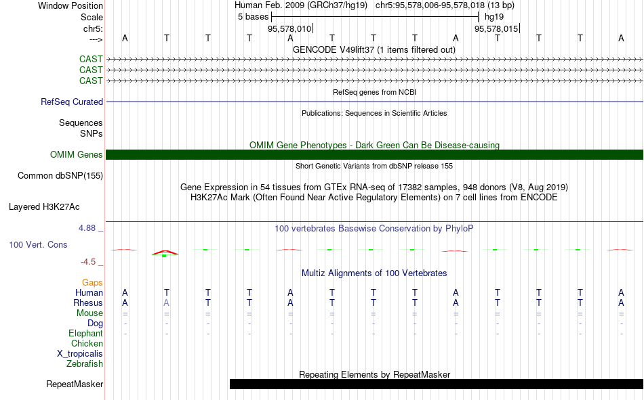The image size is (644, 400).
Task: Click the Zebrafish alignment row label
Action: tap(85, 364)
